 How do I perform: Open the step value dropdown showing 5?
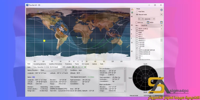(x=141, y=19)
